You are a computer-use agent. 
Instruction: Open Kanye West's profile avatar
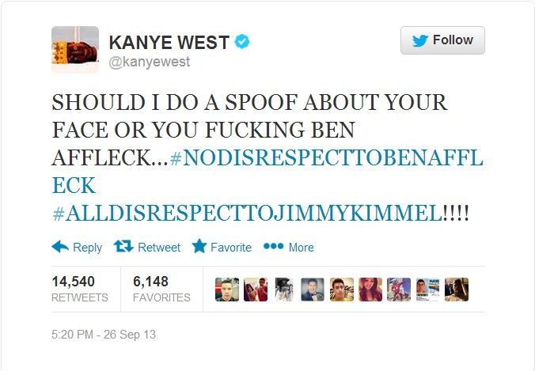pyautogui.click(x=75, y=50)
